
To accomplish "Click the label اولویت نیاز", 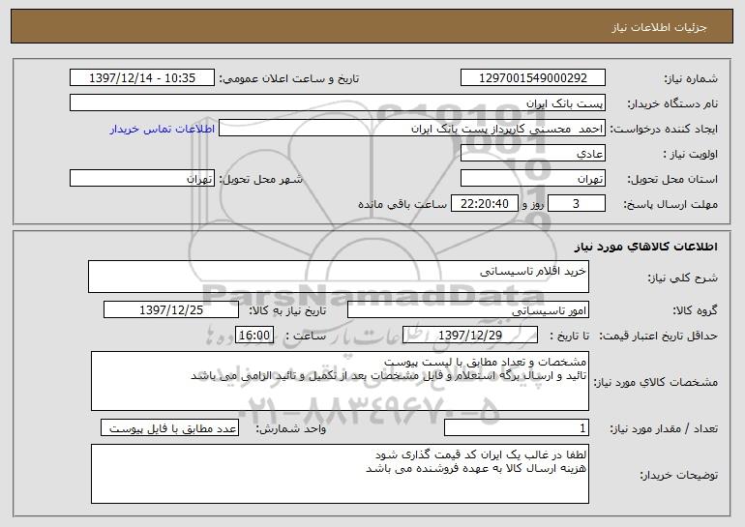I will click(x=691, y=154).
